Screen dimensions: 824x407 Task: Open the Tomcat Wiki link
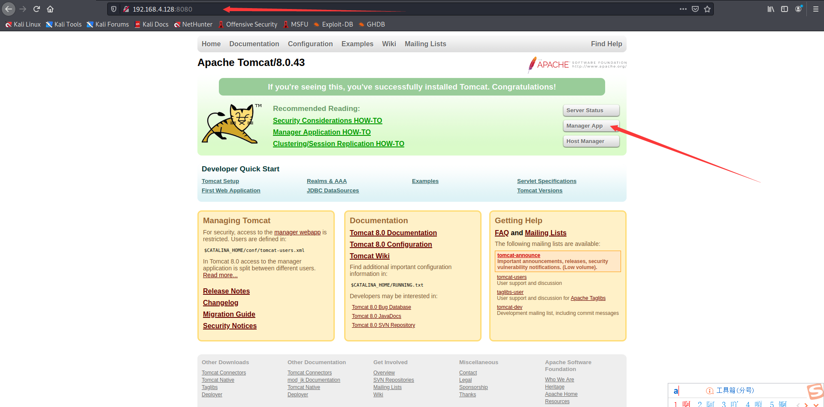[x=370, y=256]
